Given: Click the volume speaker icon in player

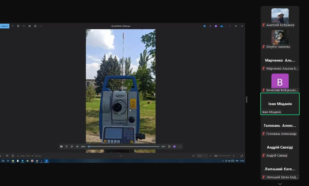Looking at the screenshot, I should click(x=77, y=147).
